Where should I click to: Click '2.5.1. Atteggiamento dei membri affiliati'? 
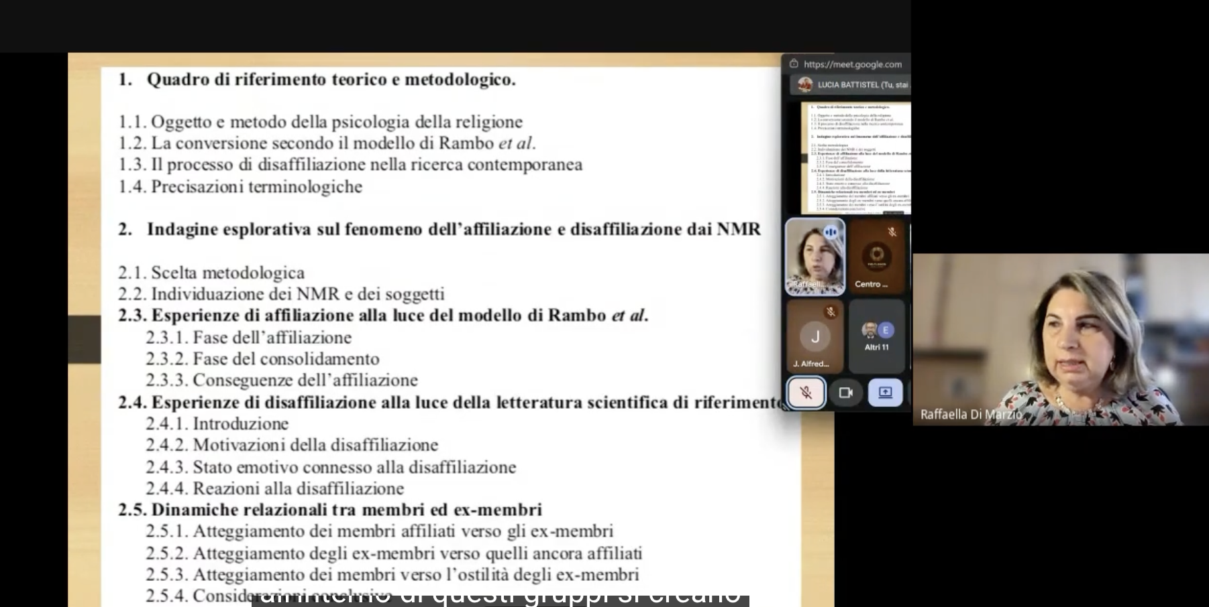pos(379,531)
